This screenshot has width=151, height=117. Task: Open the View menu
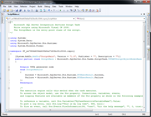click(x=16, y=7)
